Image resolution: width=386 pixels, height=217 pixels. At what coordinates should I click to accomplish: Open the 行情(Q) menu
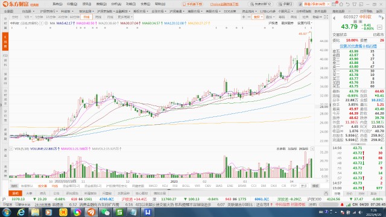point(72,4)
